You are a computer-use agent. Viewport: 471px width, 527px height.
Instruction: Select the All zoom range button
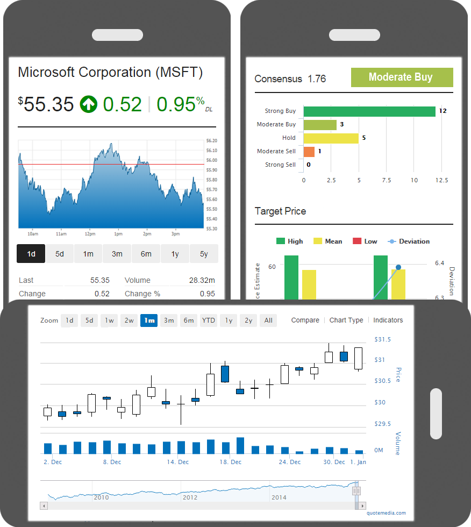[x=268, y=321]
